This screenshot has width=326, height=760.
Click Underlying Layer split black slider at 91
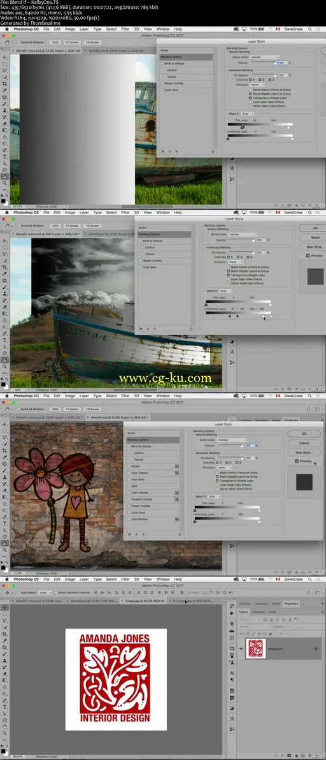(229, 316)
